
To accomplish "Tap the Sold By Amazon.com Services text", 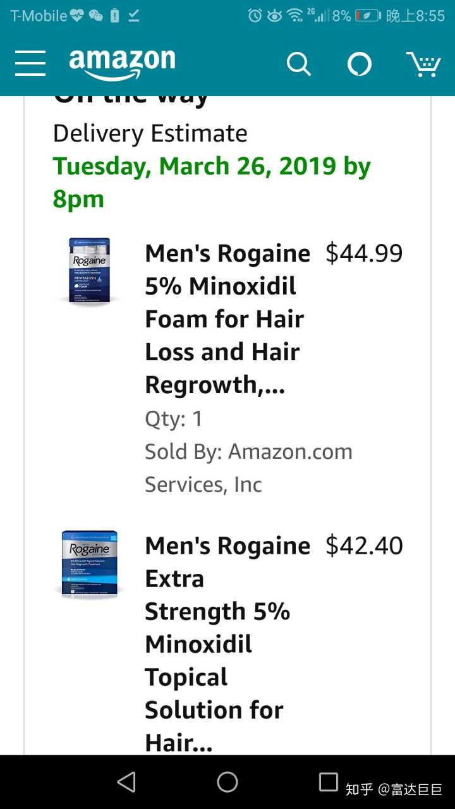I will tap(248, 468).
